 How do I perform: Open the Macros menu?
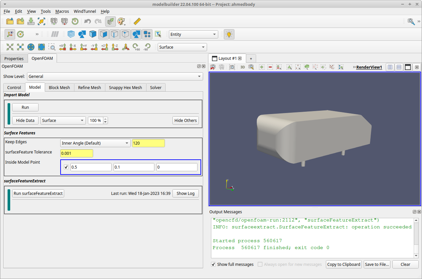pyautogui.click(x=62, y=11)
